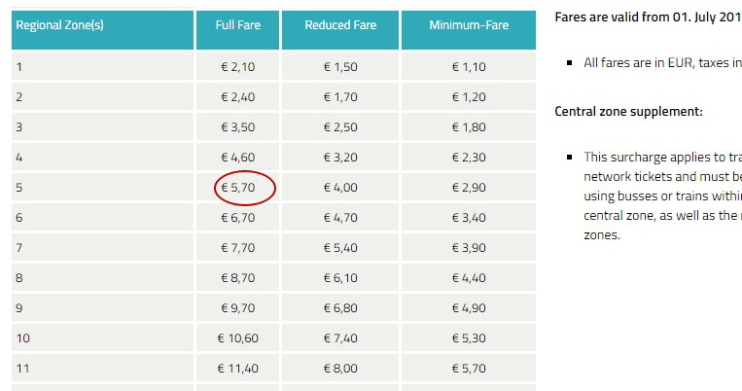
Task: Click the circled € 5,70 full fare
Action: coord(238,187)
